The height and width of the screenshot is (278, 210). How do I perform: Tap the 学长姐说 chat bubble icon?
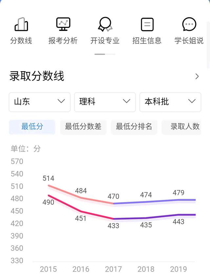pyautogui.click(x=189, y=24)
